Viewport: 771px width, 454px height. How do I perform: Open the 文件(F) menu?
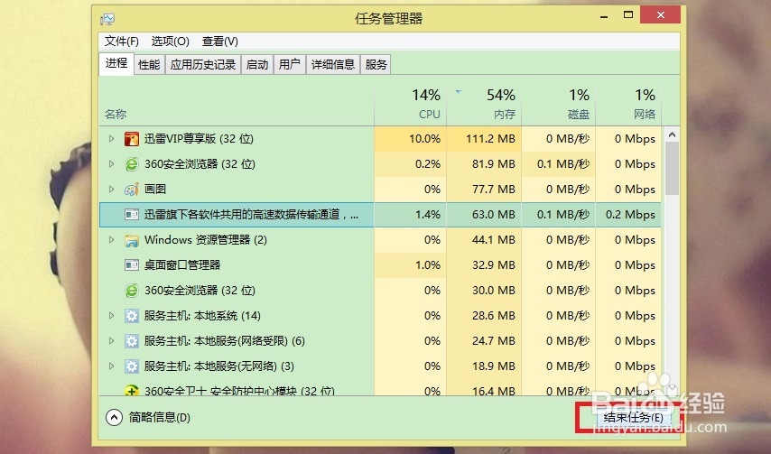(122, 42)
